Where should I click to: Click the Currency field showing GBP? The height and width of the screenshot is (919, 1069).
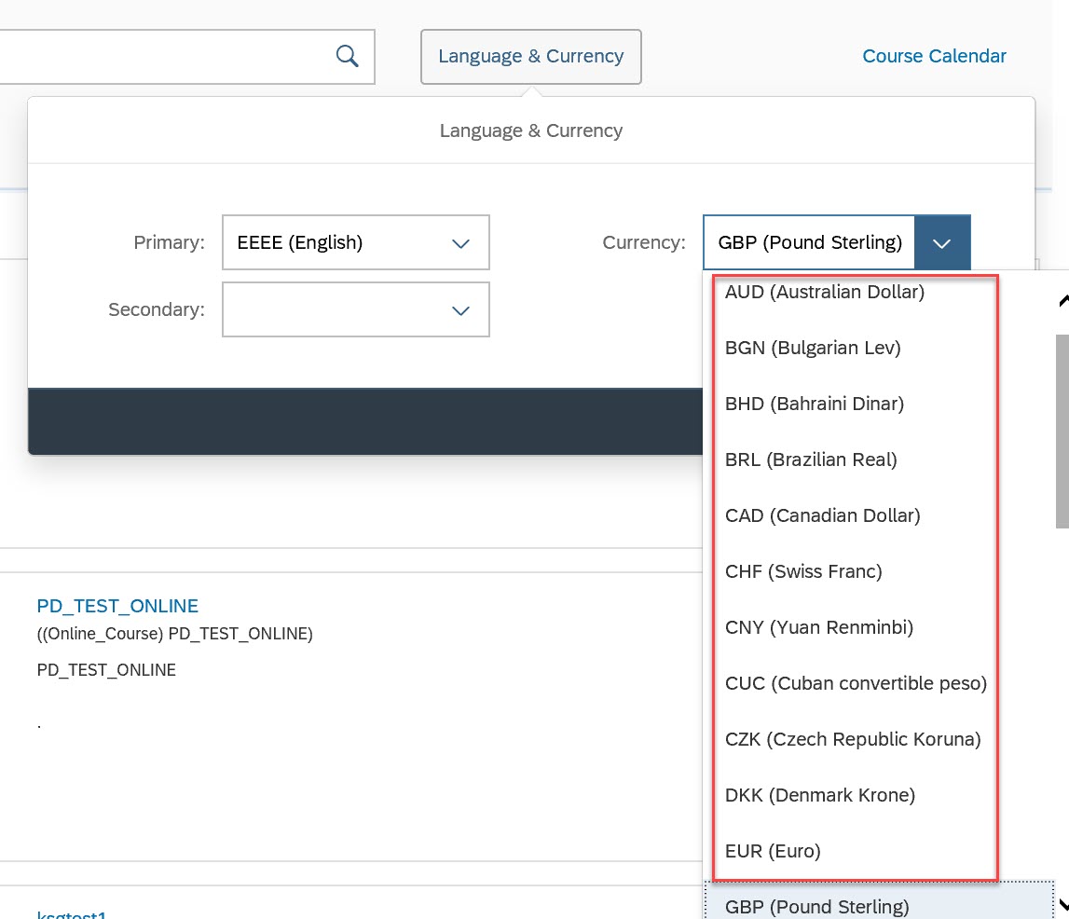809,242
